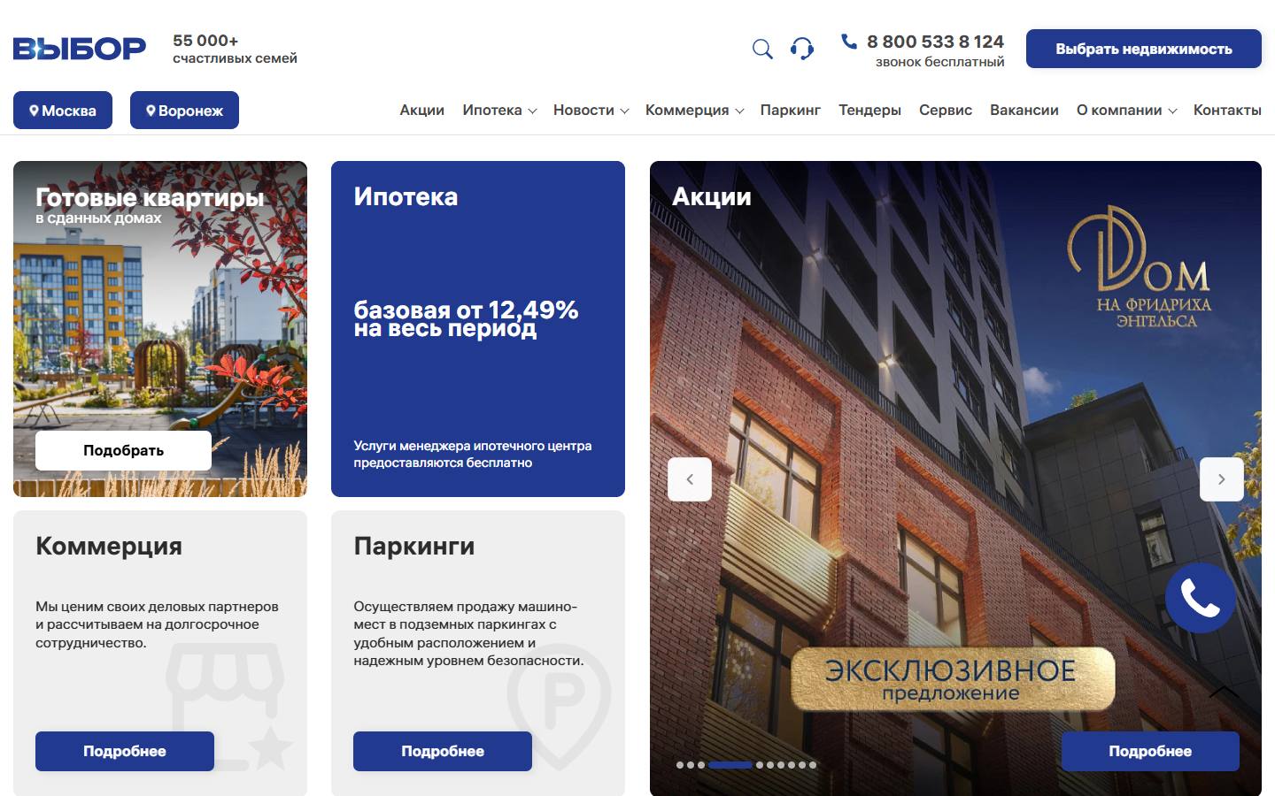Tap the round floating call button
This screenshot has height=796, width=1275.
1201,599
